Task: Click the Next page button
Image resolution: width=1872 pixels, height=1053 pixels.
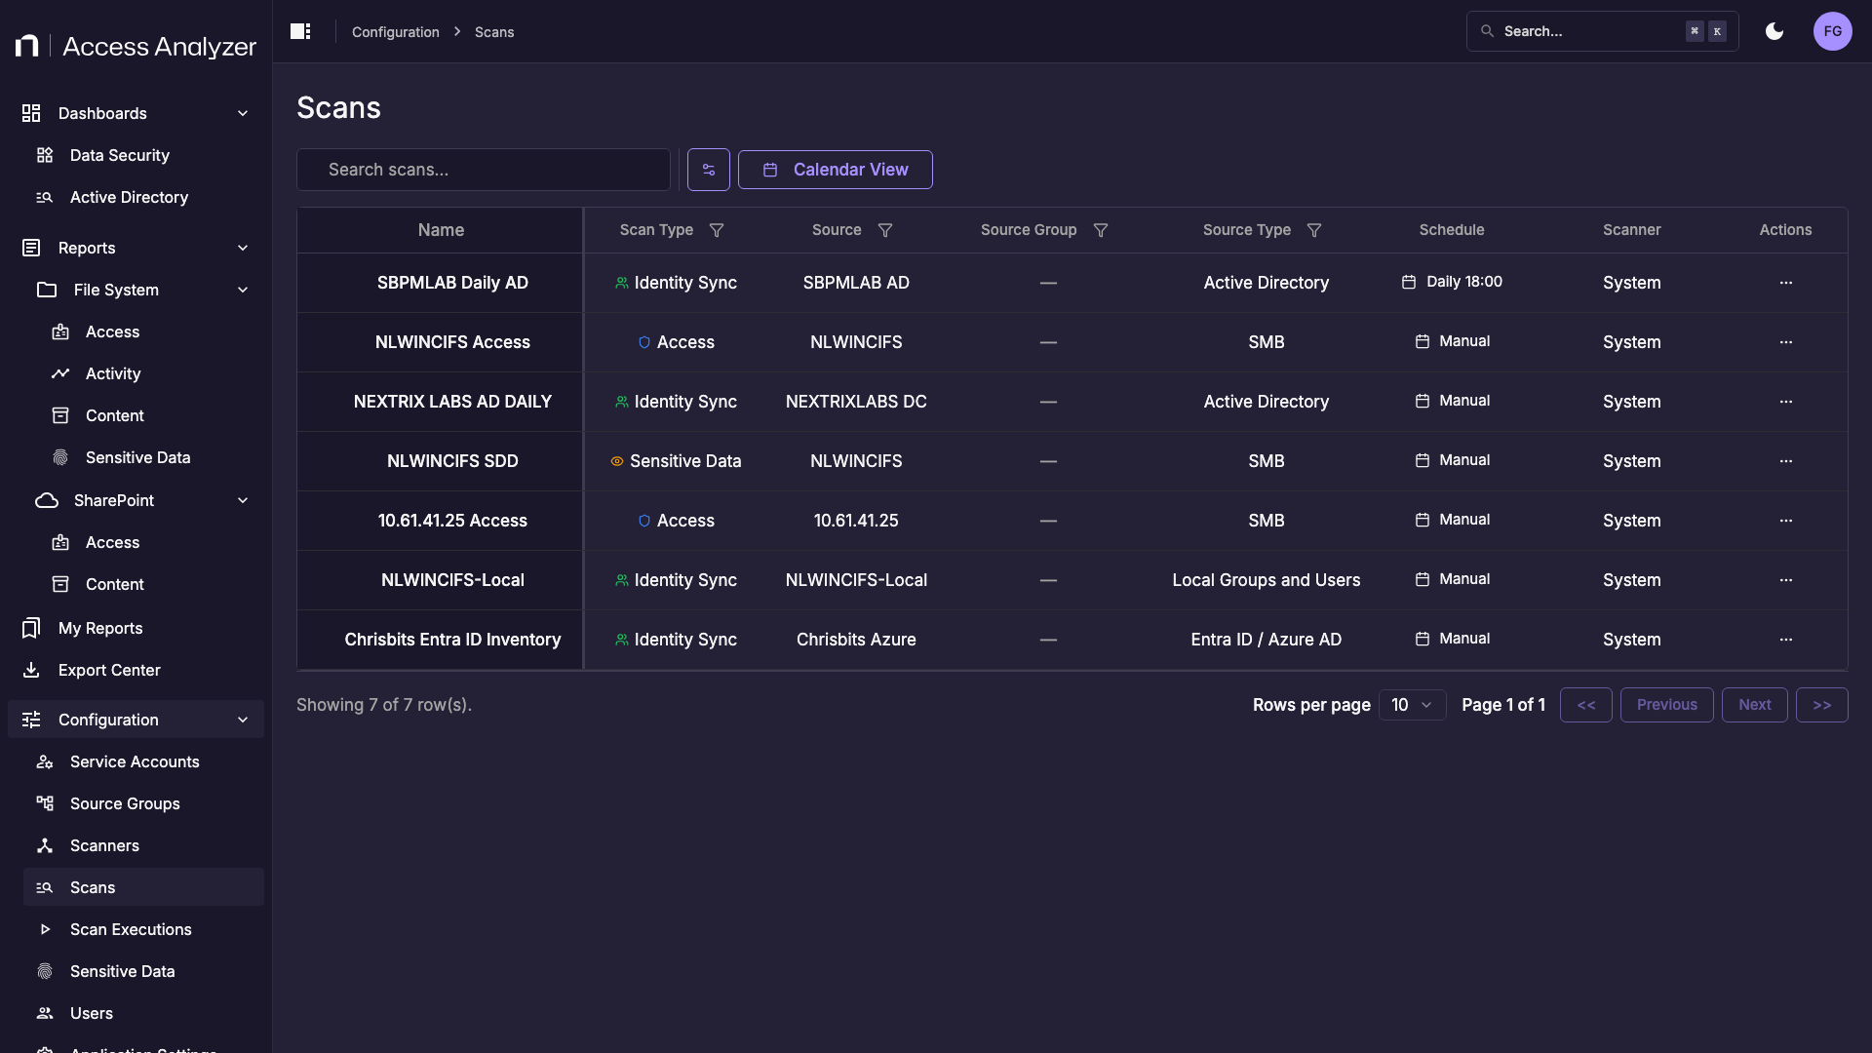Action: coord(1754,704)
